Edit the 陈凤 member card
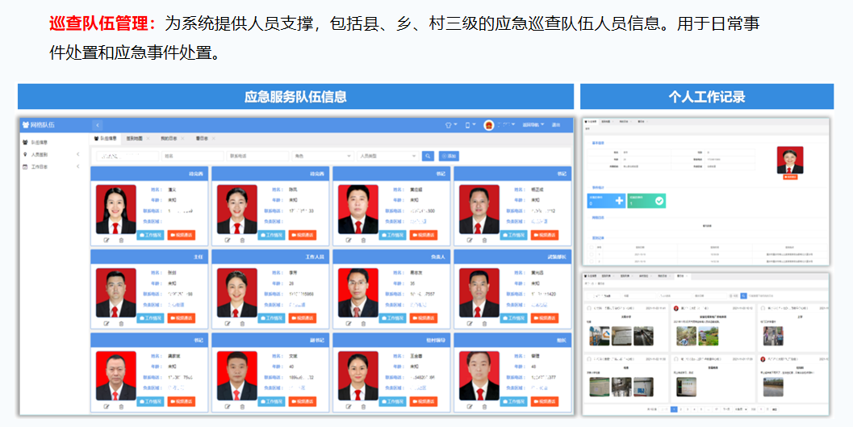The width and height of the screenshot is (853, 427). 228,240
